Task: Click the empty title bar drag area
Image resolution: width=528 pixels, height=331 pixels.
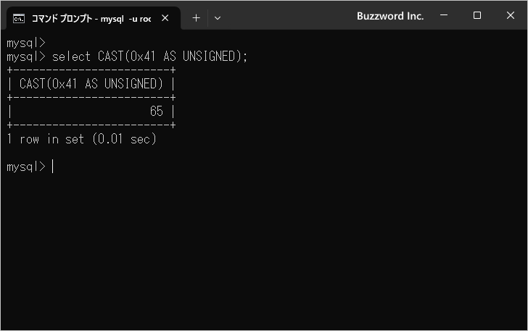Action: point(290,16)
